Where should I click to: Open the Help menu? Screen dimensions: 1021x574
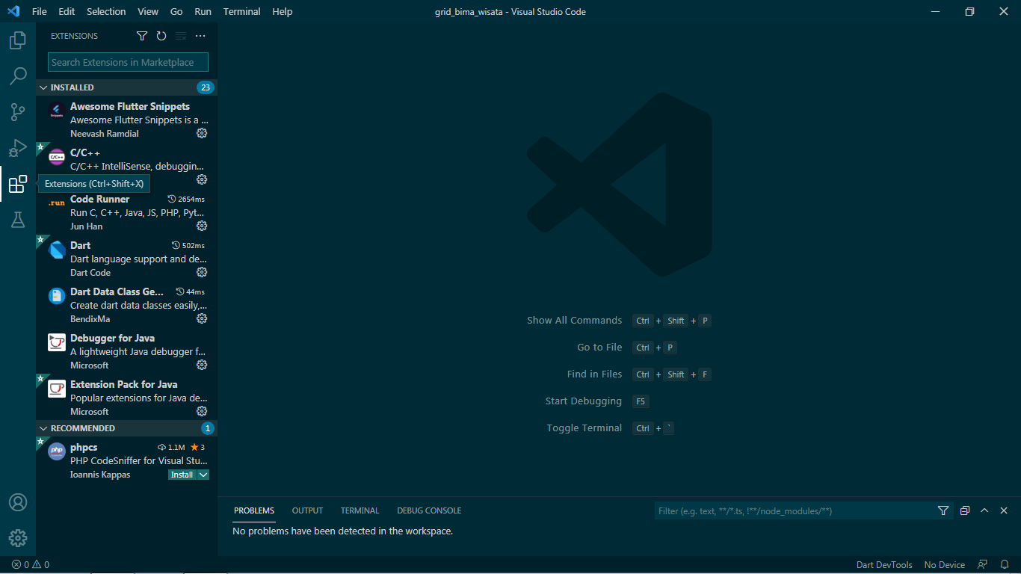[x=283, y=11]
